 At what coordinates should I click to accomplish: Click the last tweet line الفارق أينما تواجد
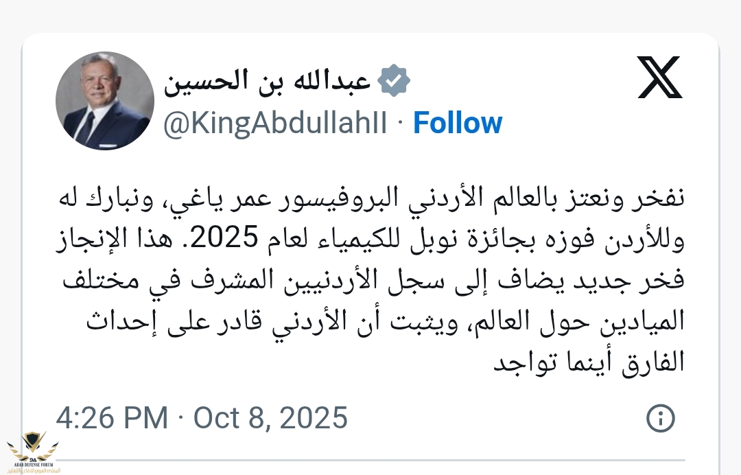point(590,362)
